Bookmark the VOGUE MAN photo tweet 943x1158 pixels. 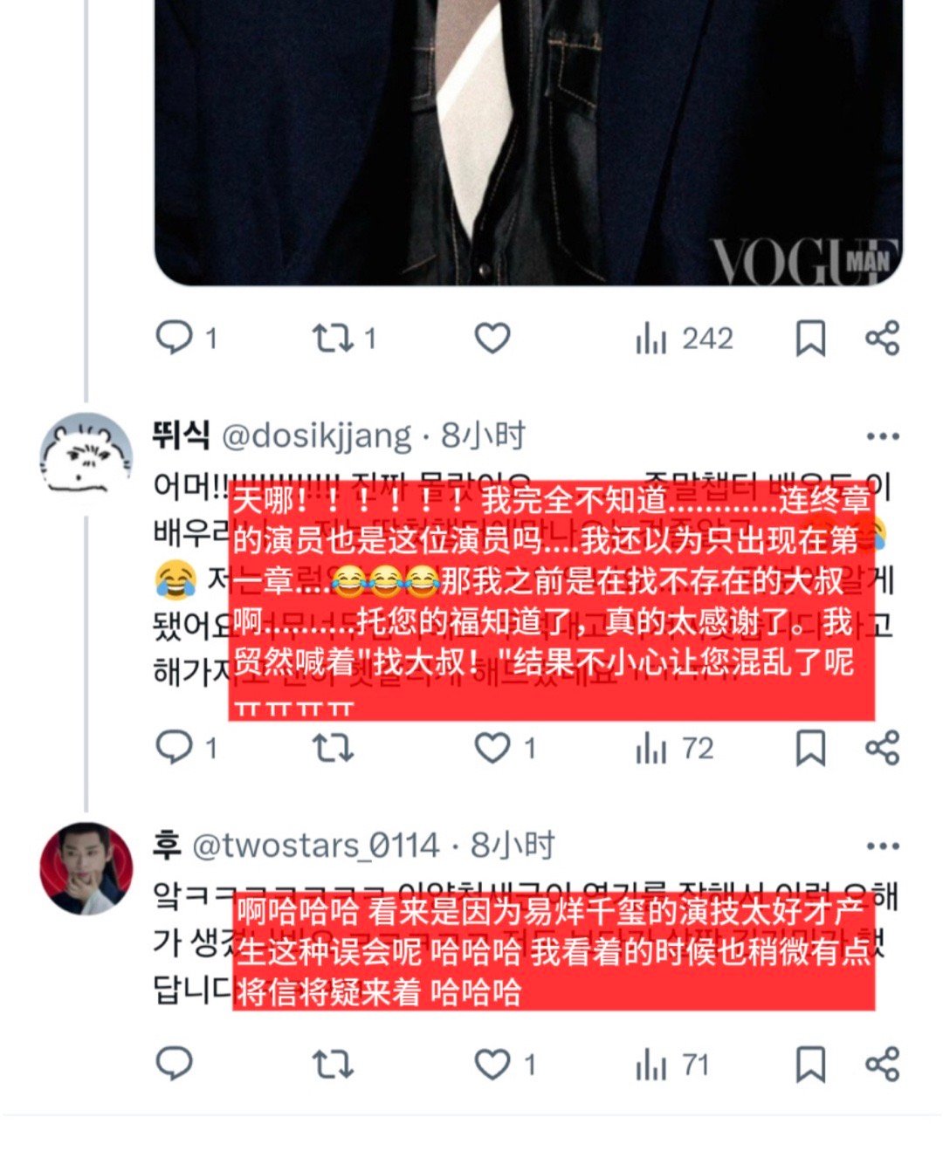[810, 339]
